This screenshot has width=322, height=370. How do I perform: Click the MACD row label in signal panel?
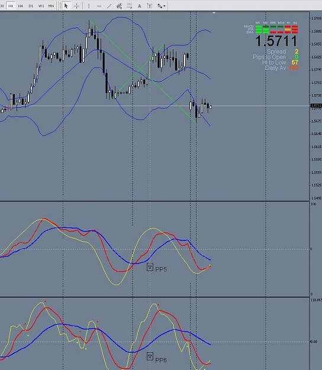pyautogui.click(x=249, y=27)
